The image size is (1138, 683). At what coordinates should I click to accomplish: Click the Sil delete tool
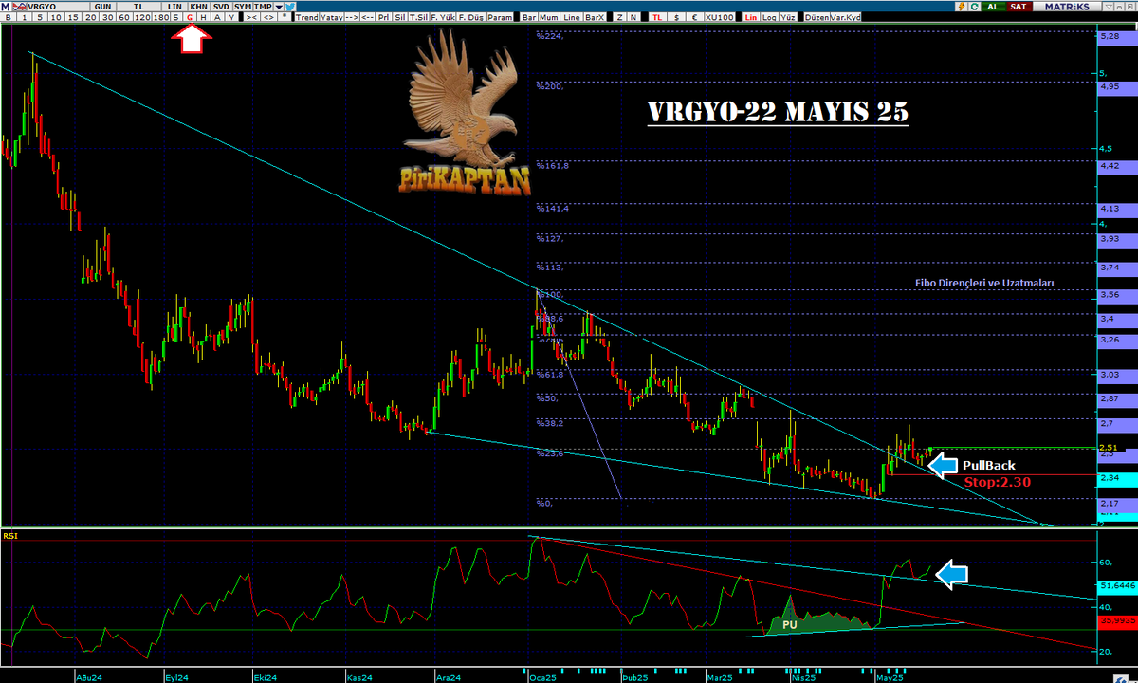[x=400, y=18]
